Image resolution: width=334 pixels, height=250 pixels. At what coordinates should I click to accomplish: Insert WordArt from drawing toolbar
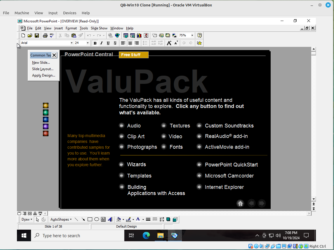[110, 219]
